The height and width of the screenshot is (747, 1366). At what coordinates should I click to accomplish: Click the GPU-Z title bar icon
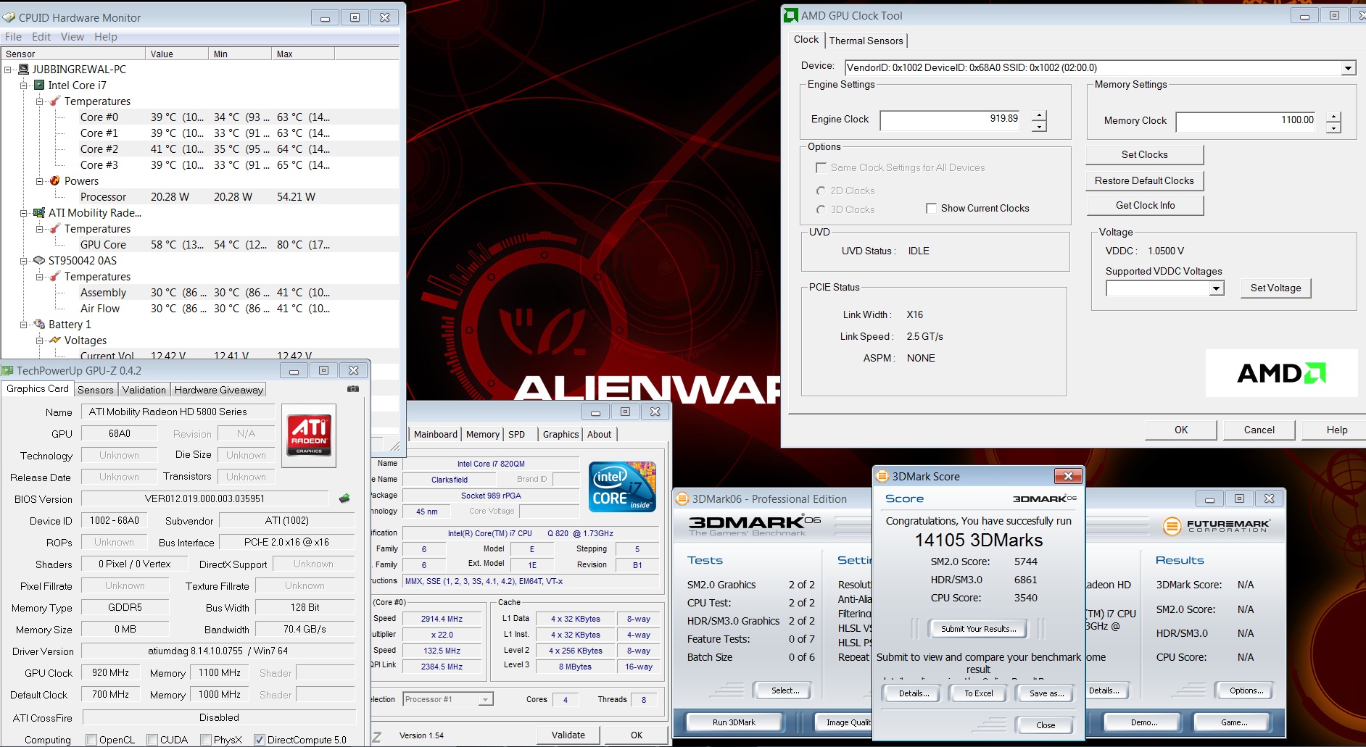pyautogui.click(x=8, y=370)
